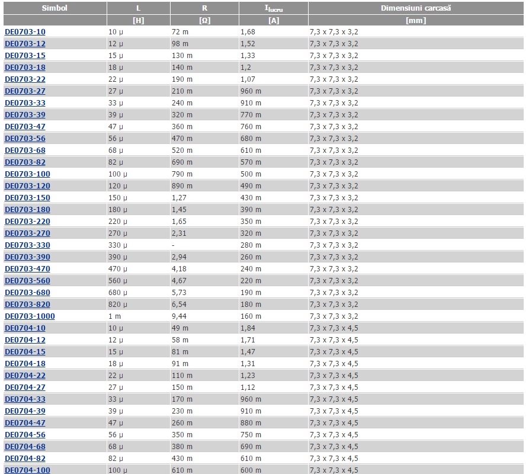Click the DE0703-15 part link
The image size is (529, 474).
click(x=25, y=56)
